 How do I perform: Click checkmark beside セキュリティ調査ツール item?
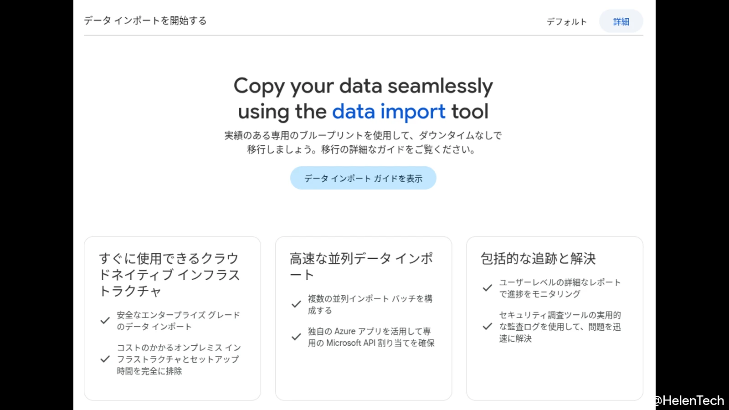pos(488,326)
